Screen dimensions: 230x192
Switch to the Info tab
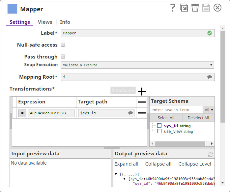pos(65,22)
